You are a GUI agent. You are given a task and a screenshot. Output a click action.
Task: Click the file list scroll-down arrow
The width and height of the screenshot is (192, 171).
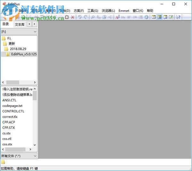[35, 145]
